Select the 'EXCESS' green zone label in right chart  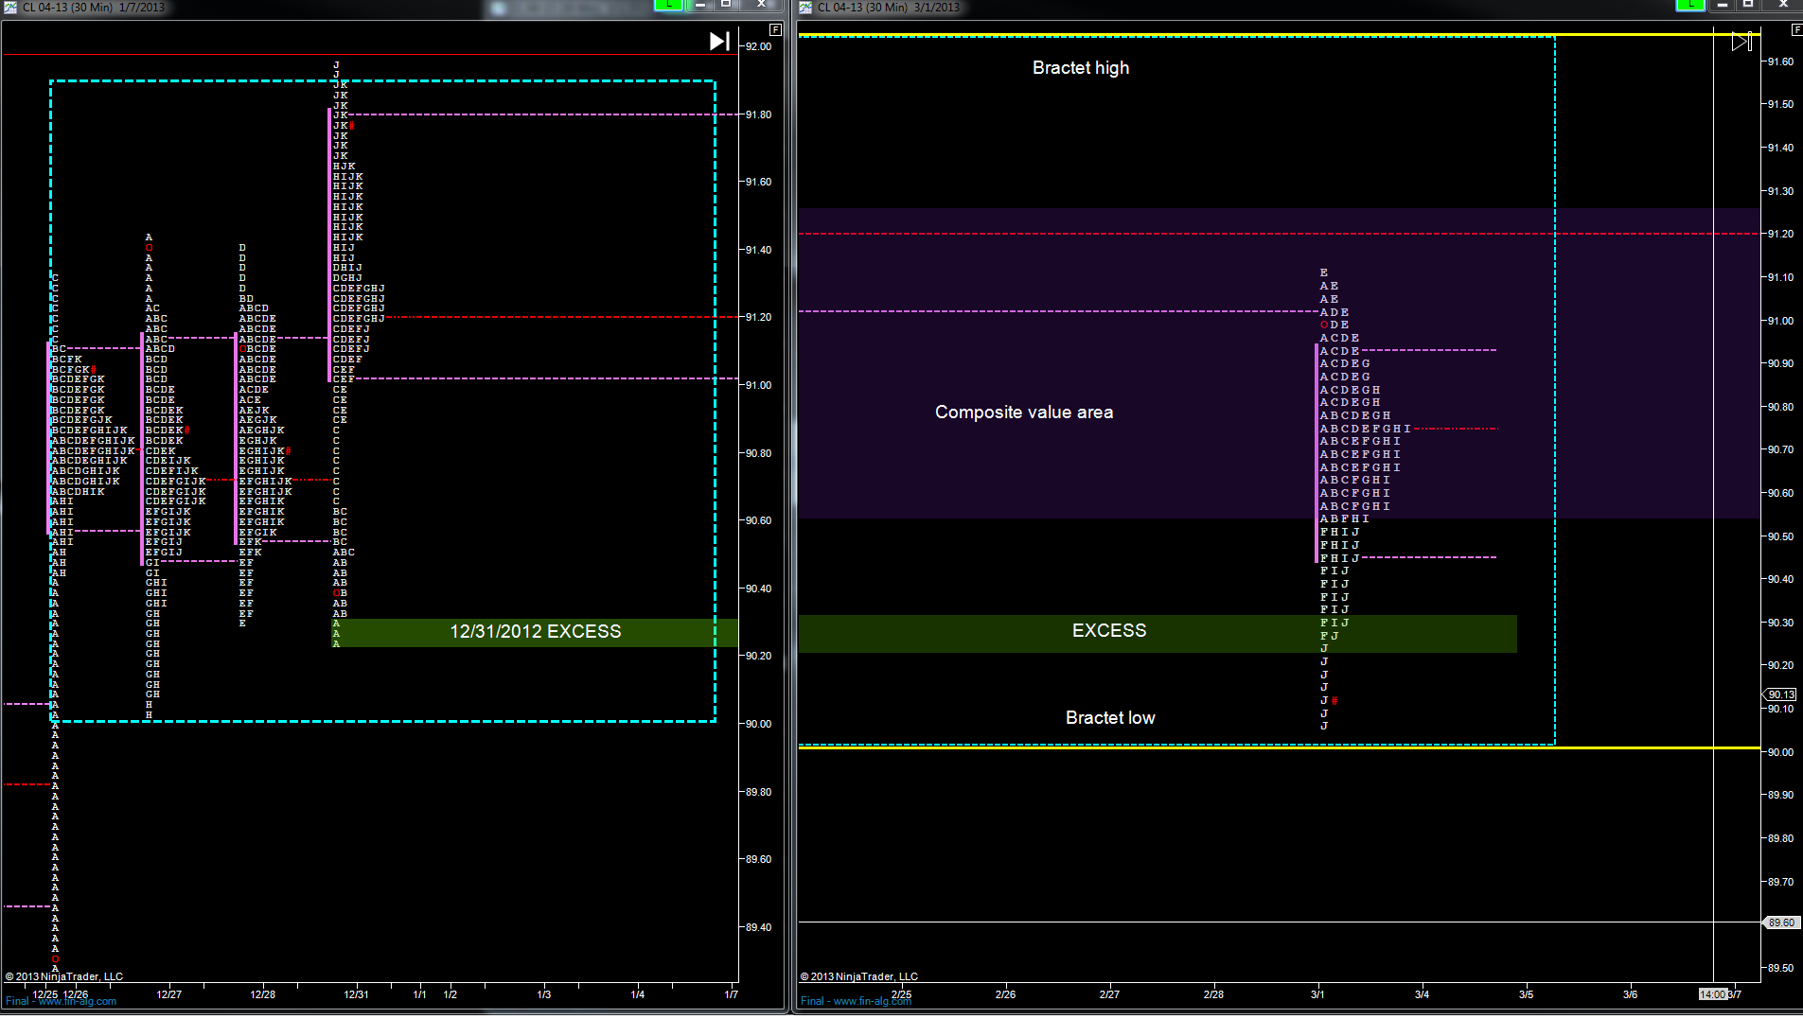tap(1109, 631)
